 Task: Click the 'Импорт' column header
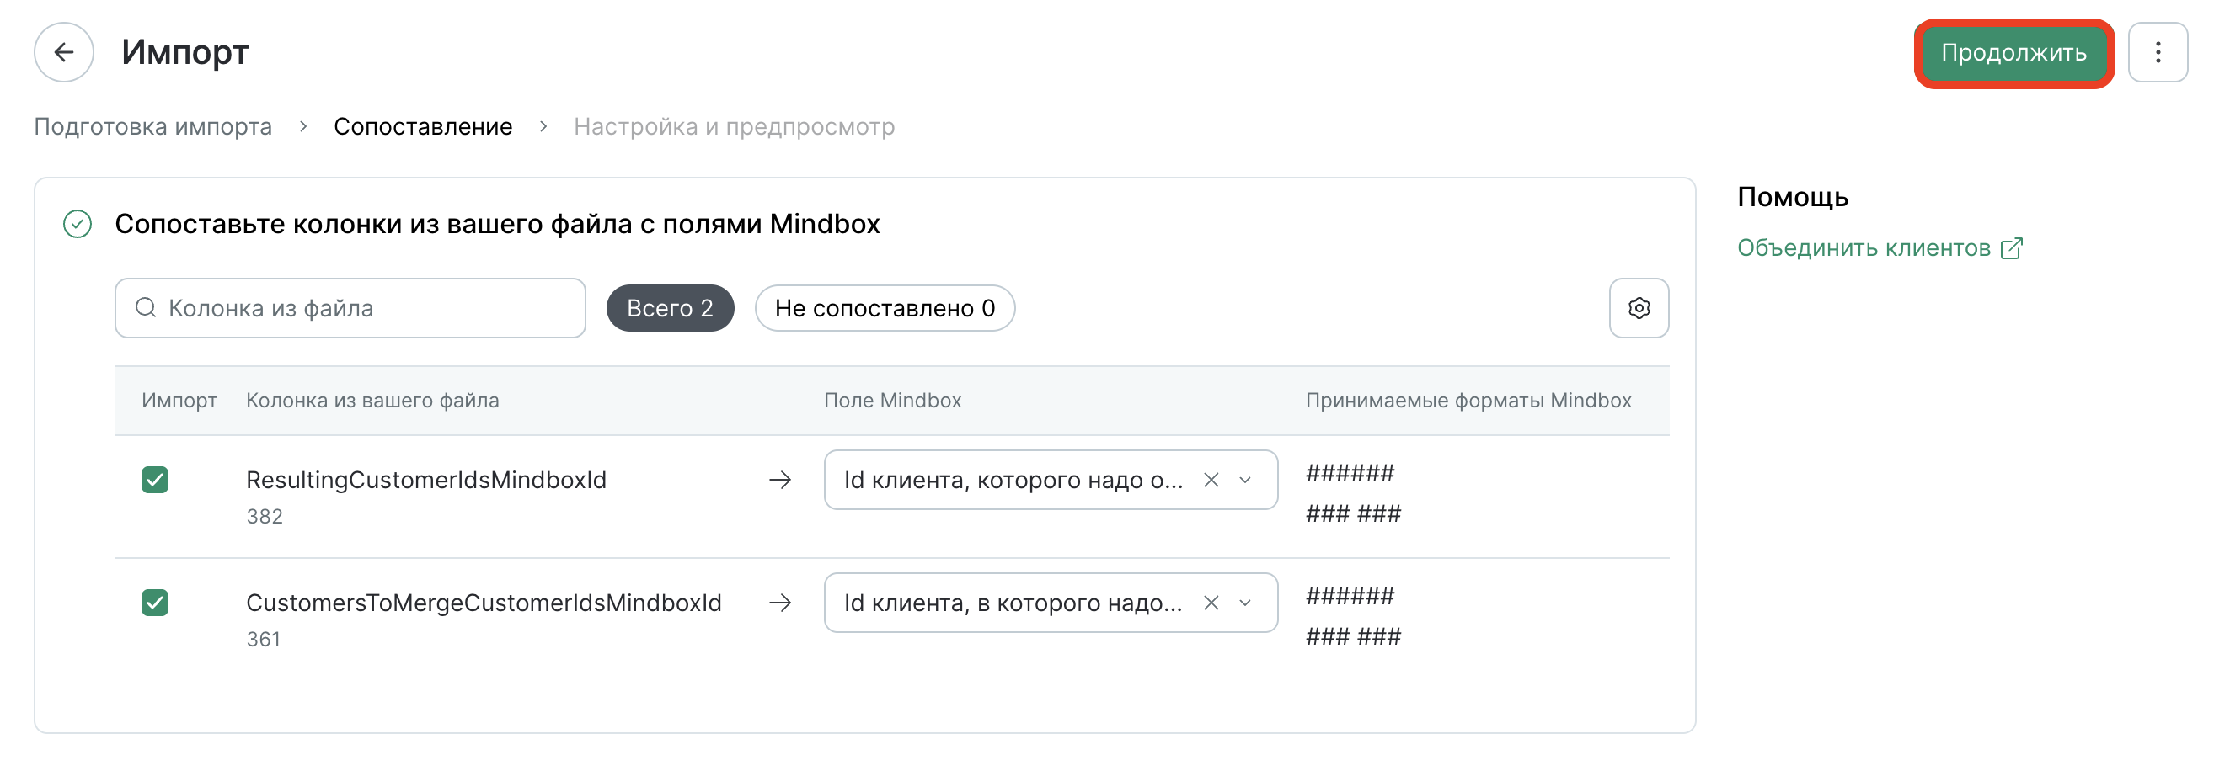(179, 401)
